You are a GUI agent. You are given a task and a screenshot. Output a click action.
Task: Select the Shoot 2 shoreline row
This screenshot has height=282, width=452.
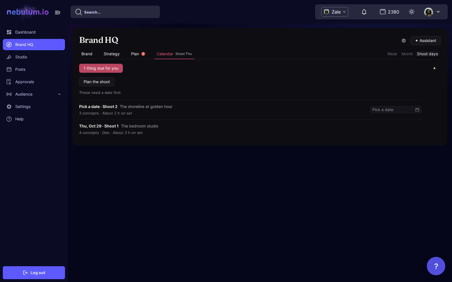click(250, 110)
